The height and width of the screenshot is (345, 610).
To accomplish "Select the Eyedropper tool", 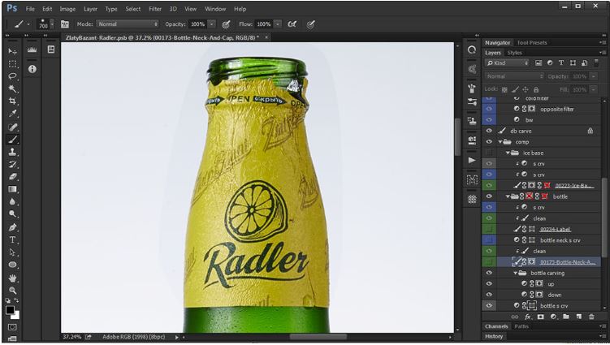I will pyautogui.click(x=12, y=114).
